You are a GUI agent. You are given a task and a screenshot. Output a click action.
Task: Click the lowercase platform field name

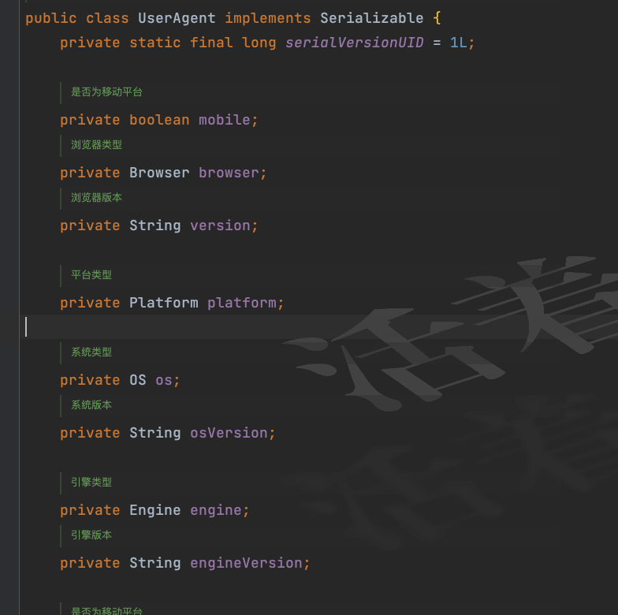242,303
